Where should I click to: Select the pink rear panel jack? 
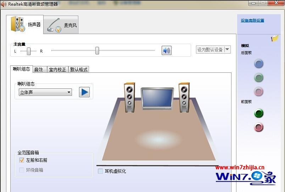(x=259, y=92)
